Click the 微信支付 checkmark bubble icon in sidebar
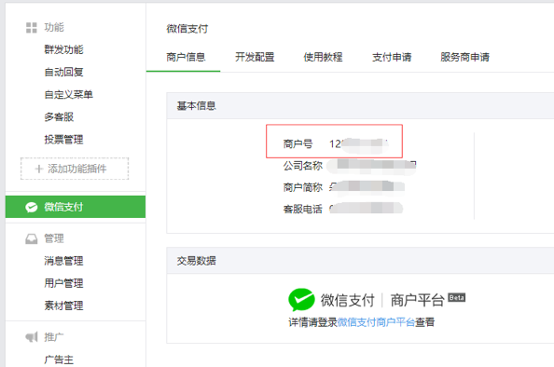The height and width of the screenshot is (367, 554). click(32, 207)
